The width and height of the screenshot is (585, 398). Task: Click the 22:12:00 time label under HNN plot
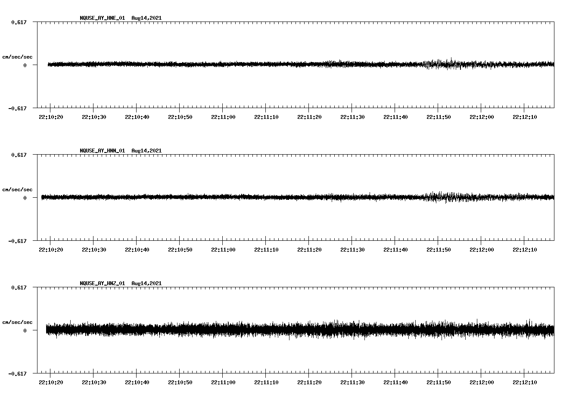coord(482,250)
